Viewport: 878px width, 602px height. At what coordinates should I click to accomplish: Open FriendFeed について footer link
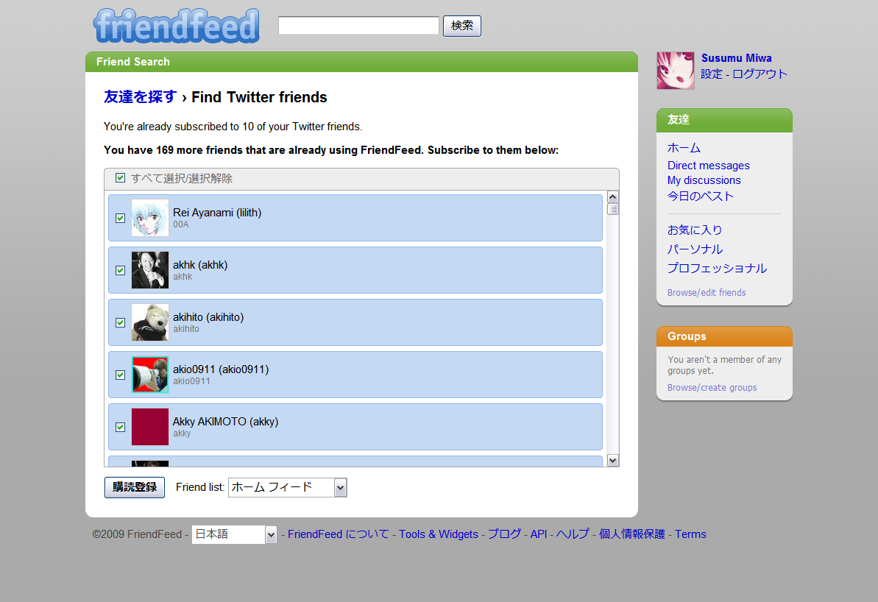339,534
